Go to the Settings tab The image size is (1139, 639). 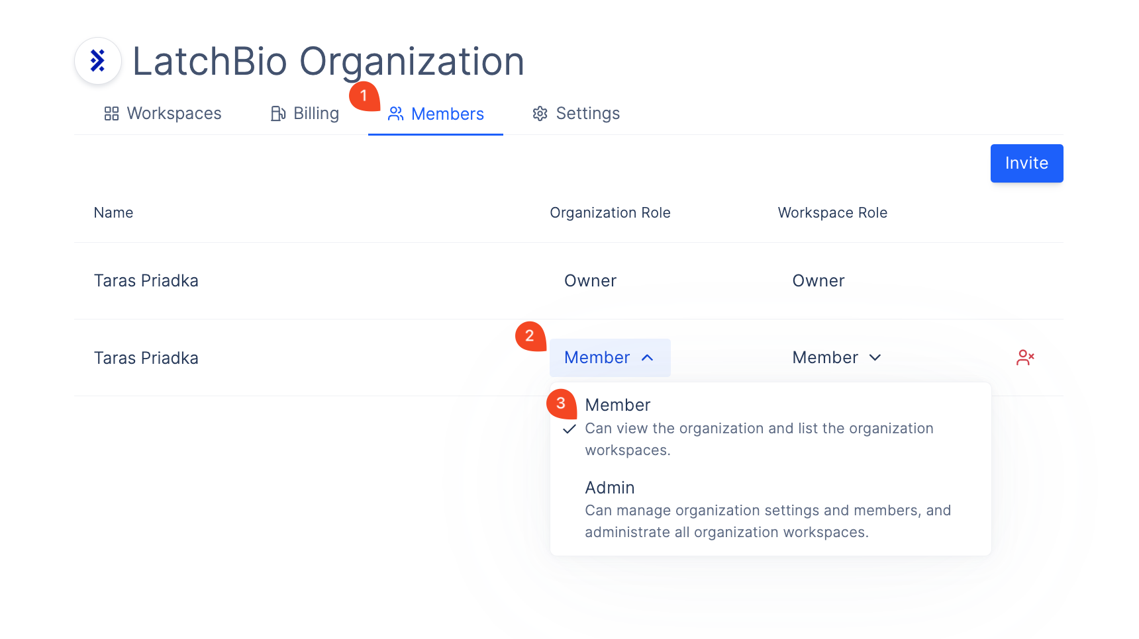[x=576, y=114]
